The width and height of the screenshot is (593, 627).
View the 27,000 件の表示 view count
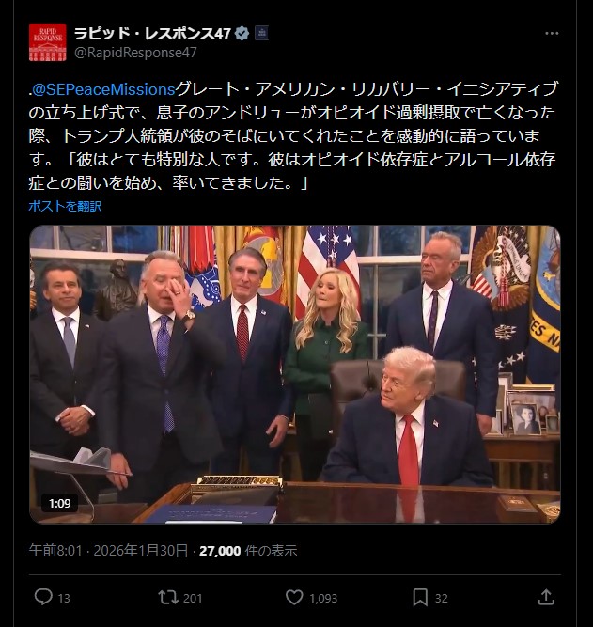(248, 551)
